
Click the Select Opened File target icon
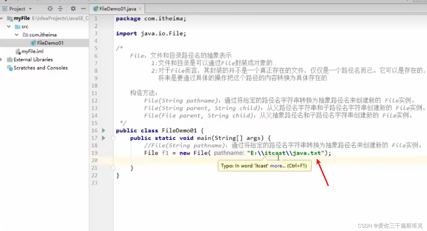tap(50, 9)
